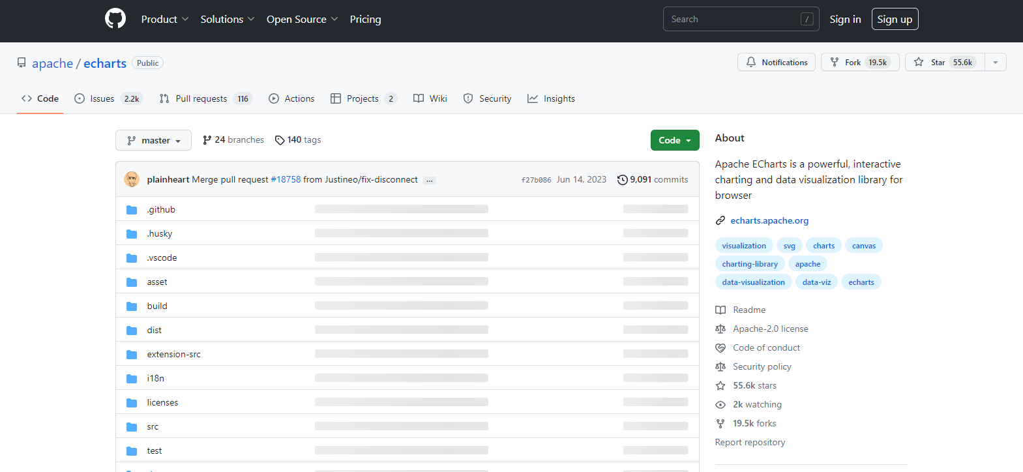The width and height of the screenshot is (1023, 472).
Task: Click the book icon next to Readme
Action: (x=720, y=310)
